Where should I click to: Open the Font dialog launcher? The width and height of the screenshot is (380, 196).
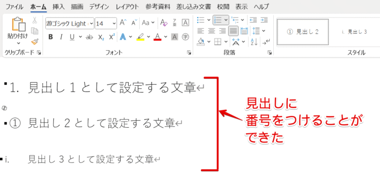[x=189, y=52]
